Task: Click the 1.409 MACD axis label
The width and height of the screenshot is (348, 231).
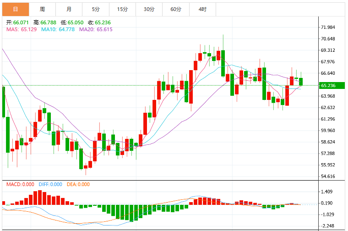Action: [326, 192]
